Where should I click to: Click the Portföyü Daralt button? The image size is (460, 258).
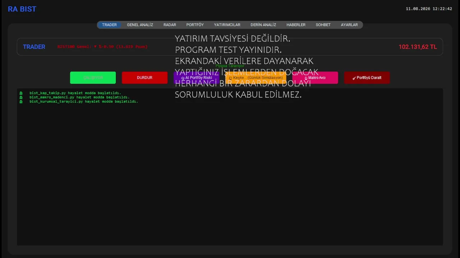[x=367, y=78]
